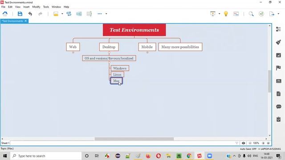Zoom in with the plus button
This screenshot has height=160, width=285.
click(x=263, y=143)
